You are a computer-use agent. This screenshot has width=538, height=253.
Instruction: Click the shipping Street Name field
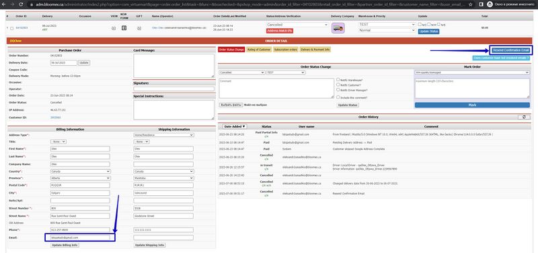[x=163, y=216]
